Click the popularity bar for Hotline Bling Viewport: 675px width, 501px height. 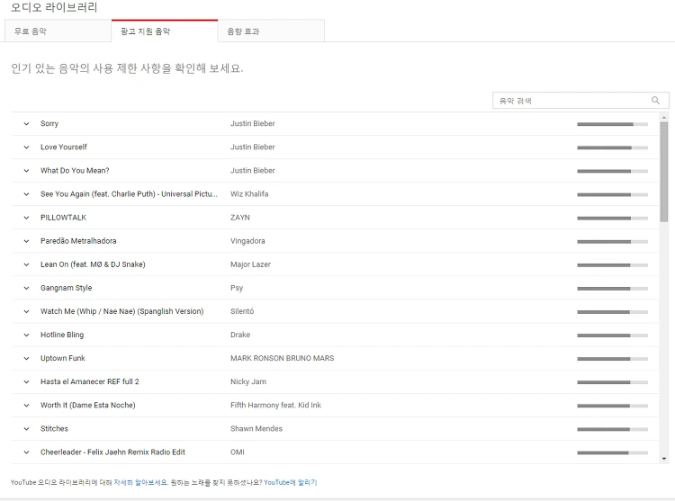tap(612, 335)
